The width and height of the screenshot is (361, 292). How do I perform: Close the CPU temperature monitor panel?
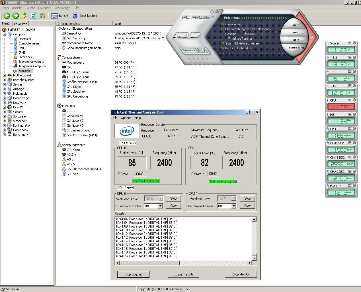point(354,100)
